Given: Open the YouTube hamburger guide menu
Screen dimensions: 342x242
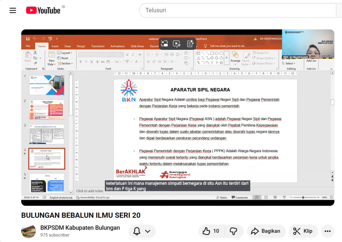Looking at the screenshot, I should click(13, 10).
